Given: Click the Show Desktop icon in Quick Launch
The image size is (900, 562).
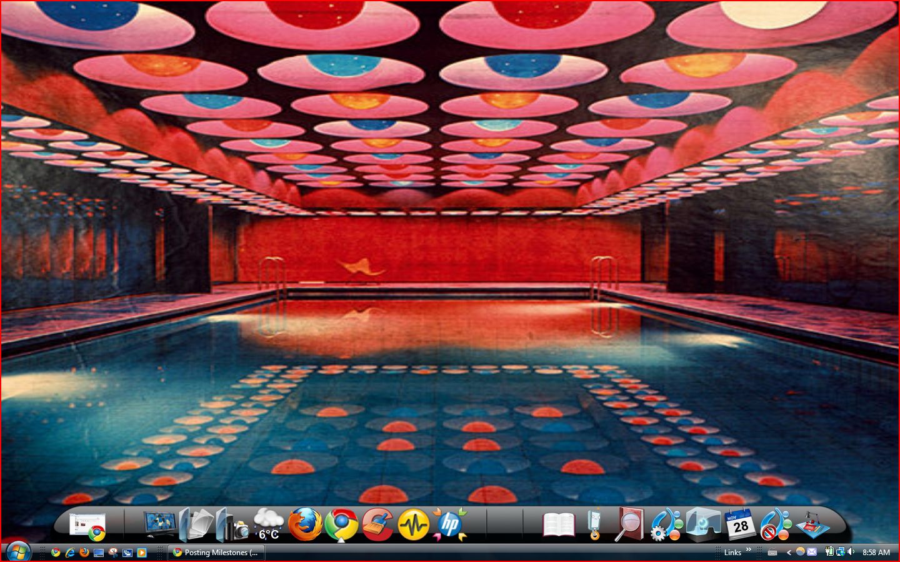Looking at the screenshot, I should tap(99, 553).
